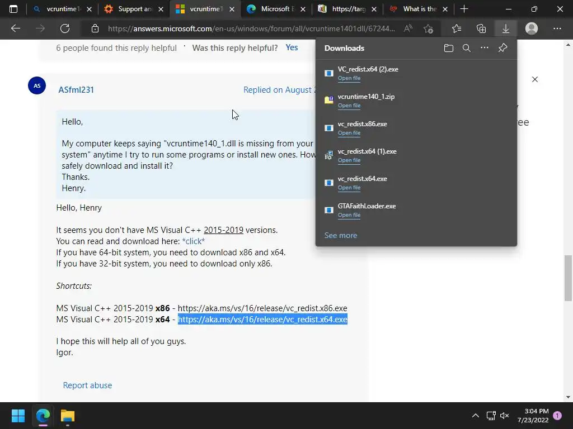Refresh the current page
573x429 pixels.
point(65,28)
